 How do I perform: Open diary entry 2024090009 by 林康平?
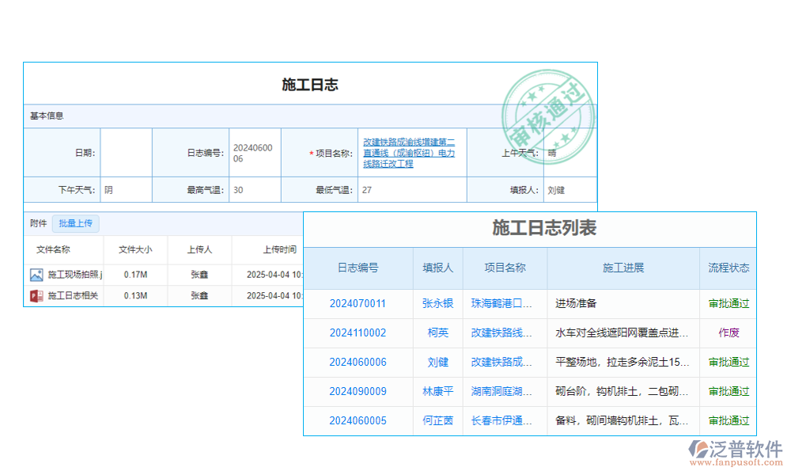[358, 391]
